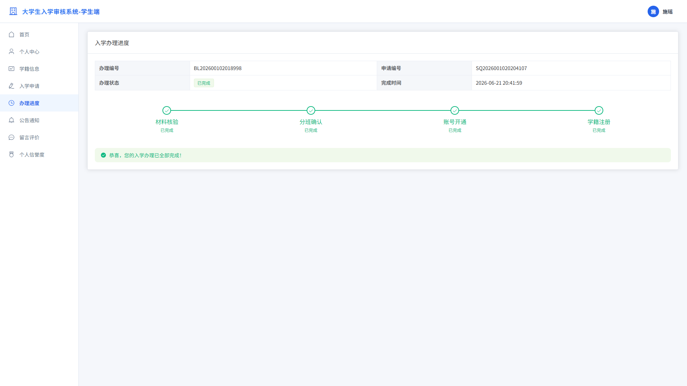Viewport: 687px width, 386px height.
Task: Click the chat bubble icon for 留言评价
Action: click(11, 137)
